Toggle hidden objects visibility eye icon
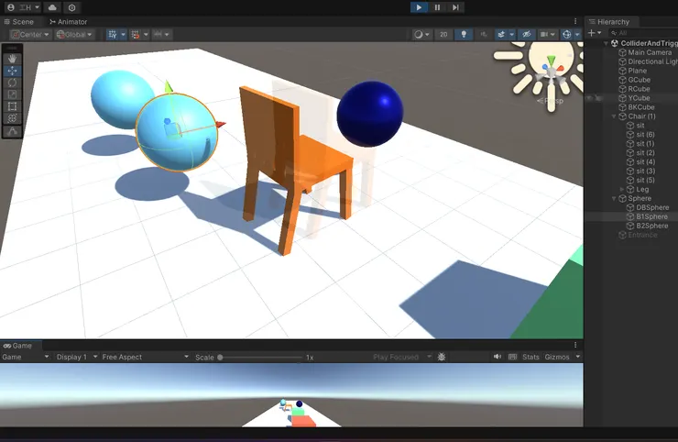Image resolution: width=678 pixels, height=442 pixels. point(526,34)
